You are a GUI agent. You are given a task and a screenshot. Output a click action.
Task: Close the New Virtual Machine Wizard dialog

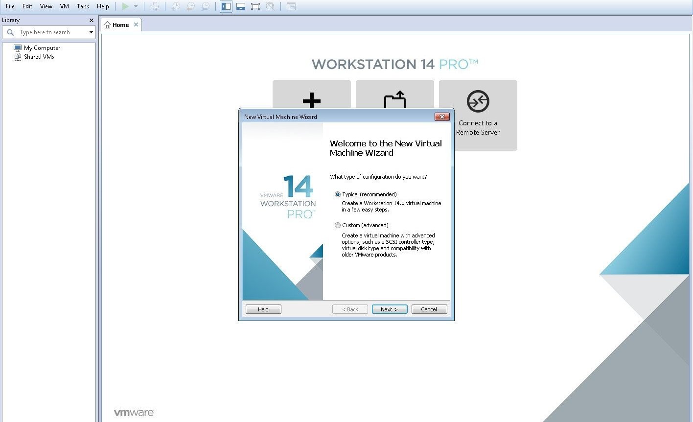[x=442, y=117]
